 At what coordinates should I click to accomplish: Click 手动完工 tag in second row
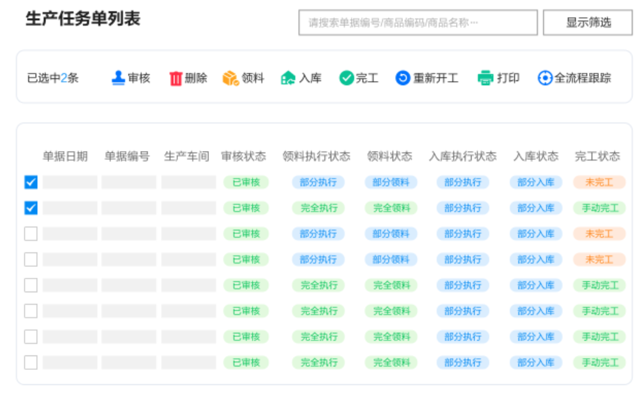599,208
